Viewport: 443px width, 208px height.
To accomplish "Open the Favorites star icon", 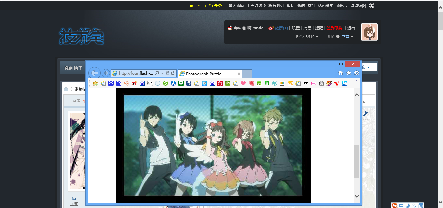I will (349, 73).
